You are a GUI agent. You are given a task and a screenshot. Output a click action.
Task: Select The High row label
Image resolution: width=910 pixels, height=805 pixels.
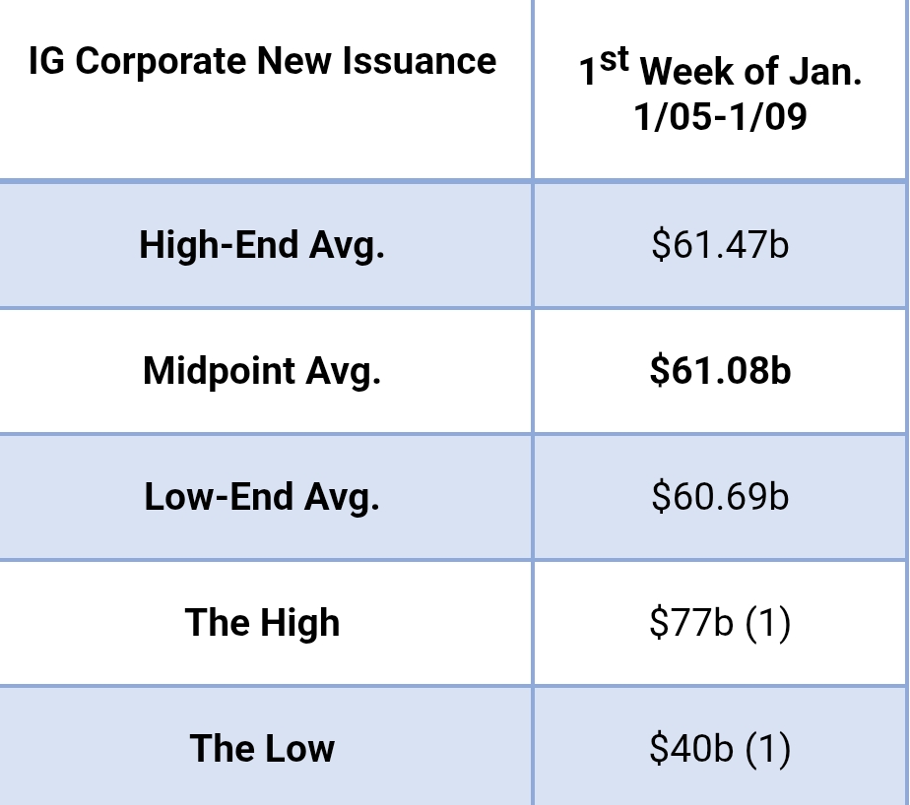tap(262, 623)
